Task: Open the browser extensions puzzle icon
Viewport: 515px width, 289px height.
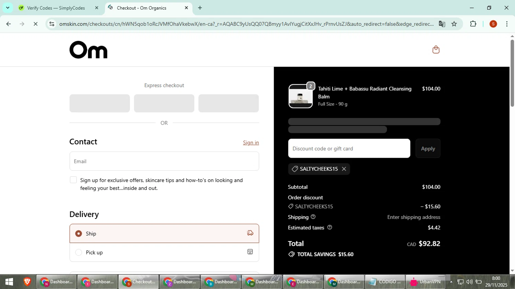Action: click(473, 24)
